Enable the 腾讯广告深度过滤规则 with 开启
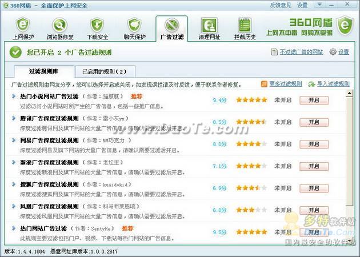 (314, 122)
